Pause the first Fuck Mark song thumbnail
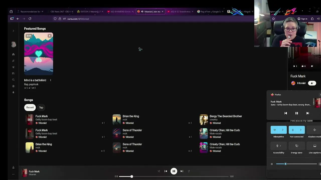321x180 pixels. point(29,119)
